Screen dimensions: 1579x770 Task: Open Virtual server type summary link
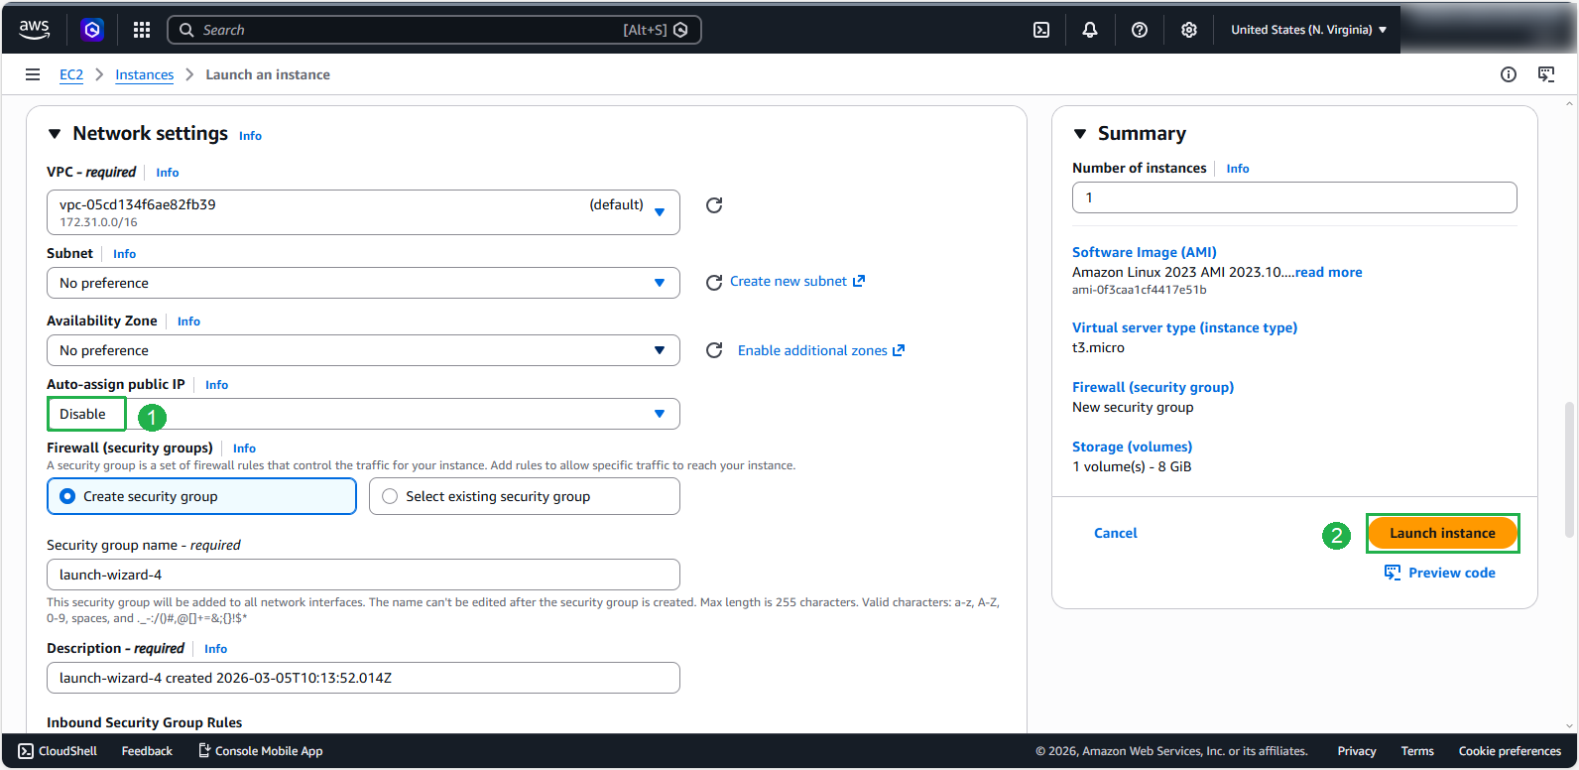tap(1184, 327)
